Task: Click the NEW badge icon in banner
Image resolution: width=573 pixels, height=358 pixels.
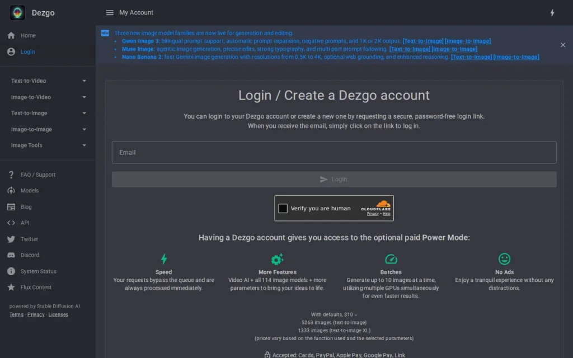Action: click(x=105, y=33)
